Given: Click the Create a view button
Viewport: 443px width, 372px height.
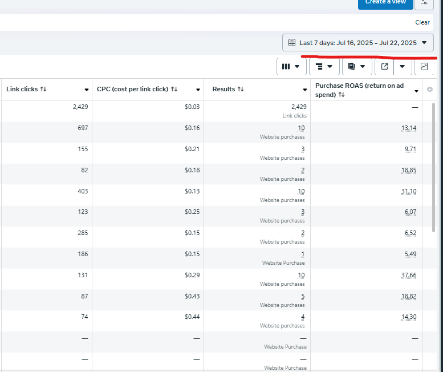Looking at the screenshot, I should click(385, 2).
